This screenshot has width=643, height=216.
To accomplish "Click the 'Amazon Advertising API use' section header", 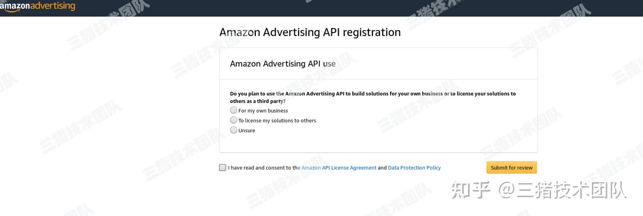I will pos(283,64).
